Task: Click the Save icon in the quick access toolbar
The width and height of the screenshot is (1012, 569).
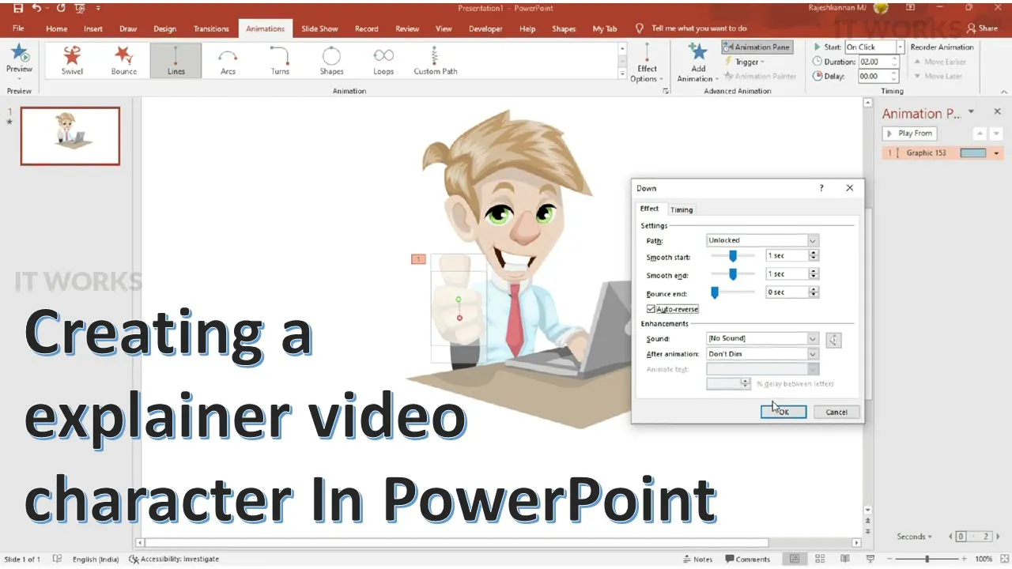Action: point(18,8)
